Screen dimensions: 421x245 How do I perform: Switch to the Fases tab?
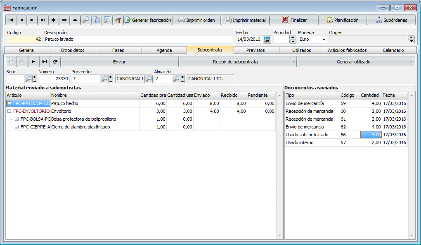(x=118, y=50)
